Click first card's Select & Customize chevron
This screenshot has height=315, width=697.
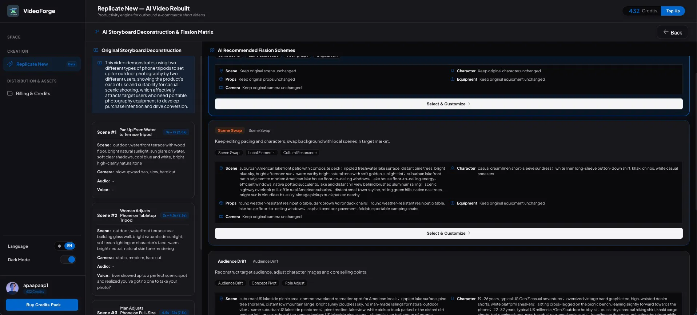[469, 104]
